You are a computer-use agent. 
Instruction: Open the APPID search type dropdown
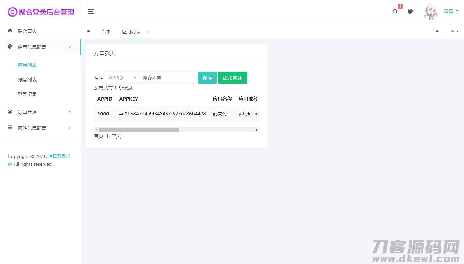121,78
